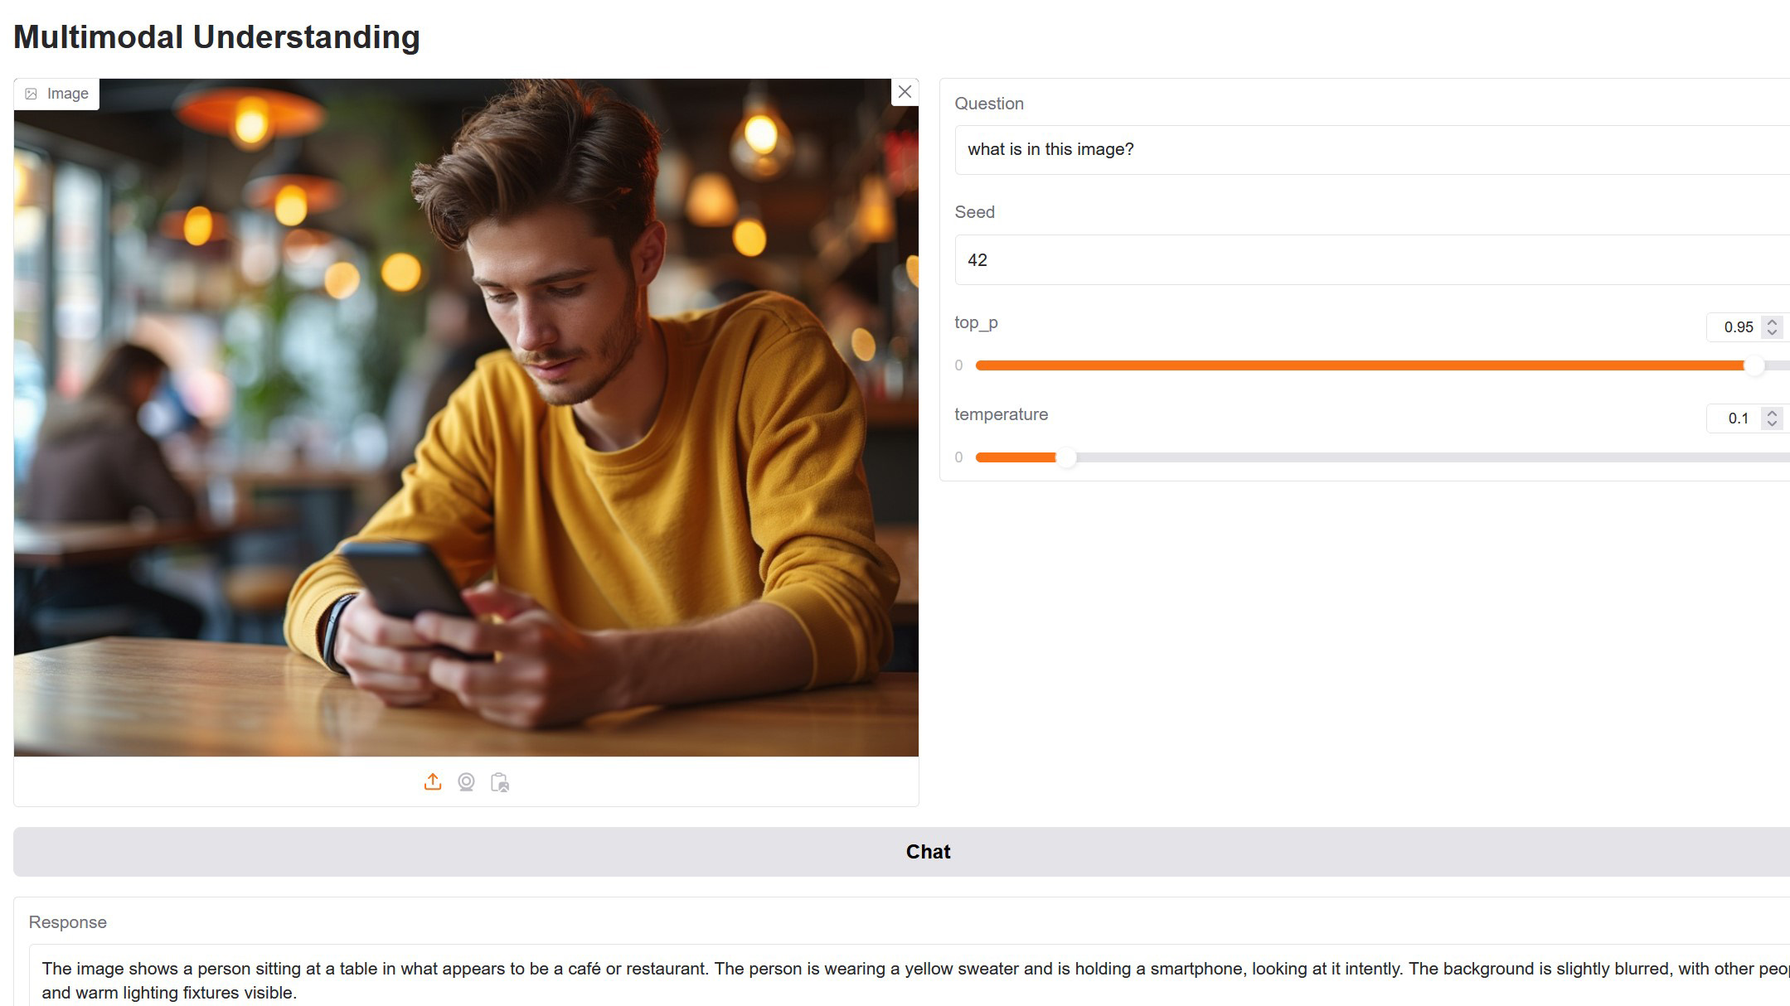Click the temperature number field
This screenshot has height=1006, width=1790.
[x=1737, y=418]
